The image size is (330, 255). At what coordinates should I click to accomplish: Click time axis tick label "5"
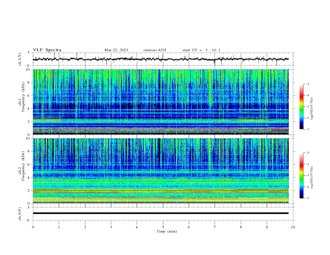[x=163, y=227]
